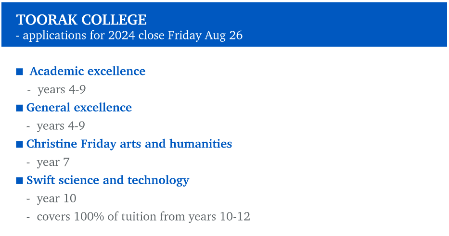Click the word technology in Swift link

coord(158,180)
